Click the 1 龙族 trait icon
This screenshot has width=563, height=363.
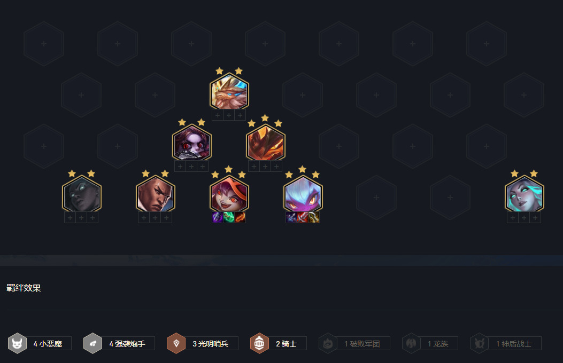411,343
